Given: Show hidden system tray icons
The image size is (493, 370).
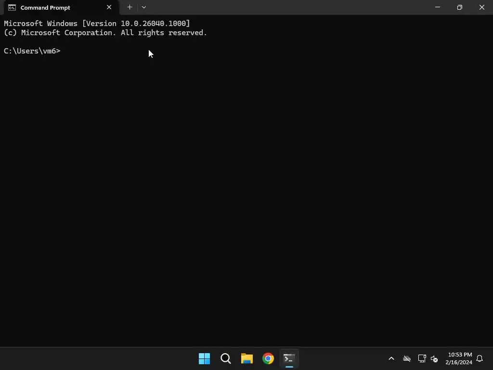Looking at the screenshot, I should coord(391,358).
